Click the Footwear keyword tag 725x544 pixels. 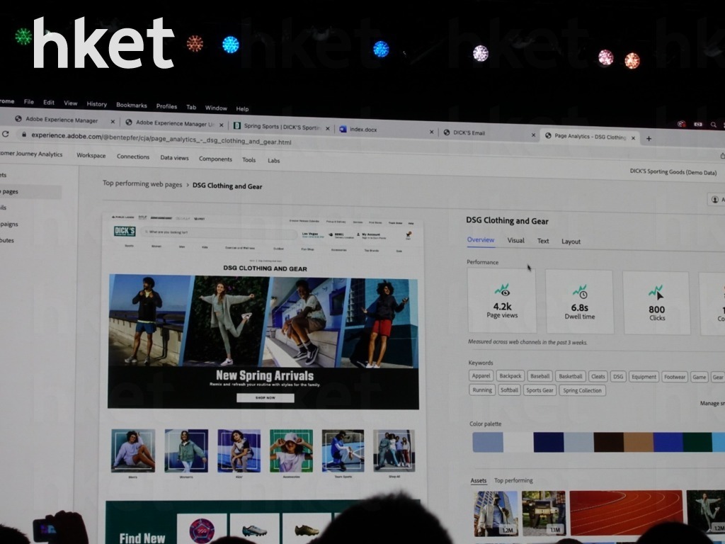tap(675, 377)
